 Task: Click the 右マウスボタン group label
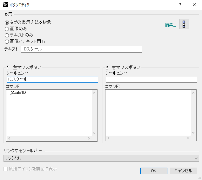coord(126,67)
